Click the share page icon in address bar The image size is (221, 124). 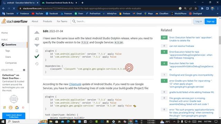[x=190, y=8]
